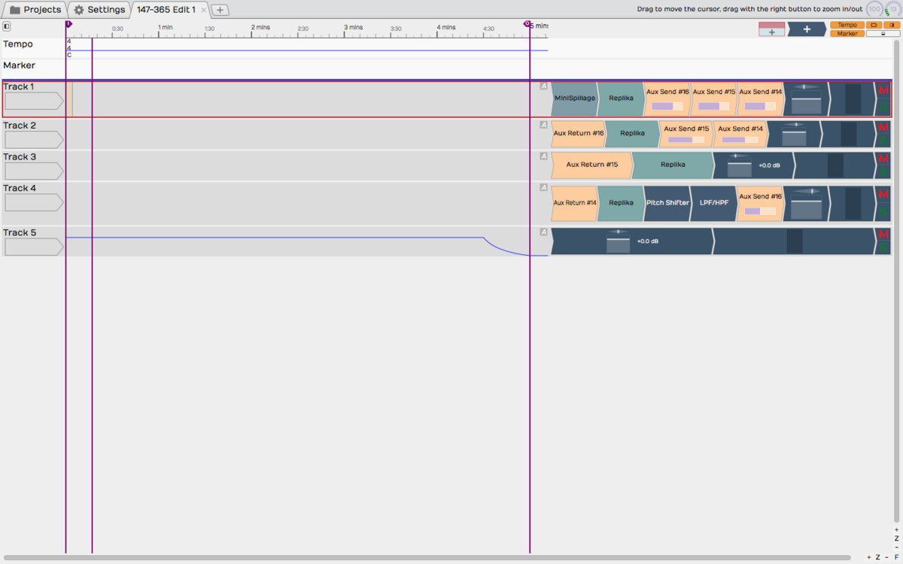The width and height of the screenshot is (903, 564).
Task: Click the add new track icon
Action: [771, 29]
